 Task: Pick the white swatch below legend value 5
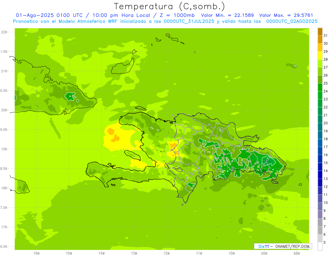tap(320, 246)
